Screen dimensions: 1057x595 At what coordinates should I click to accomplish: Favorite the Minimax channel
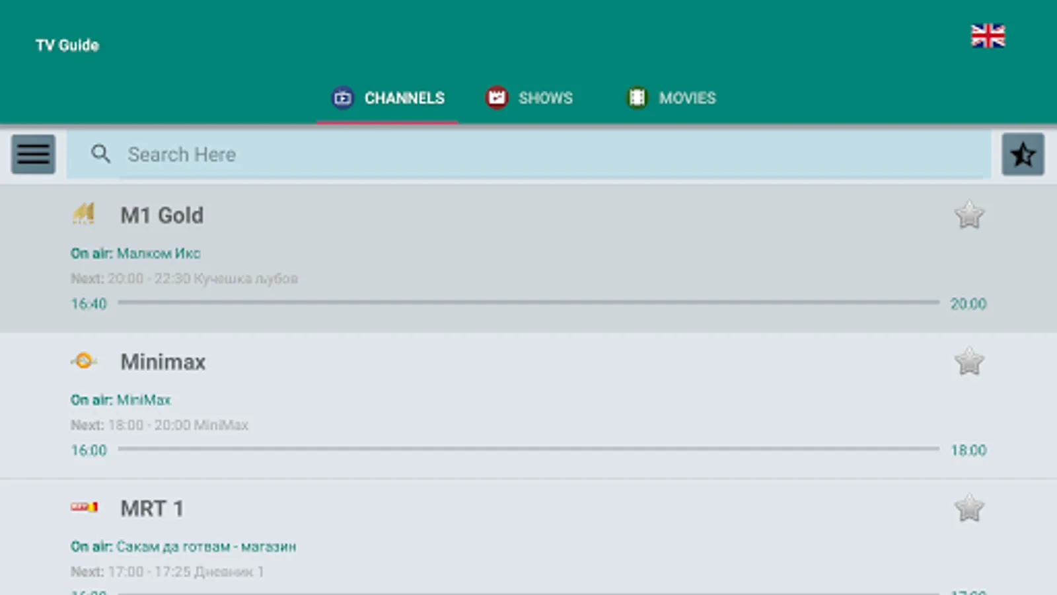tap(969, 362)
